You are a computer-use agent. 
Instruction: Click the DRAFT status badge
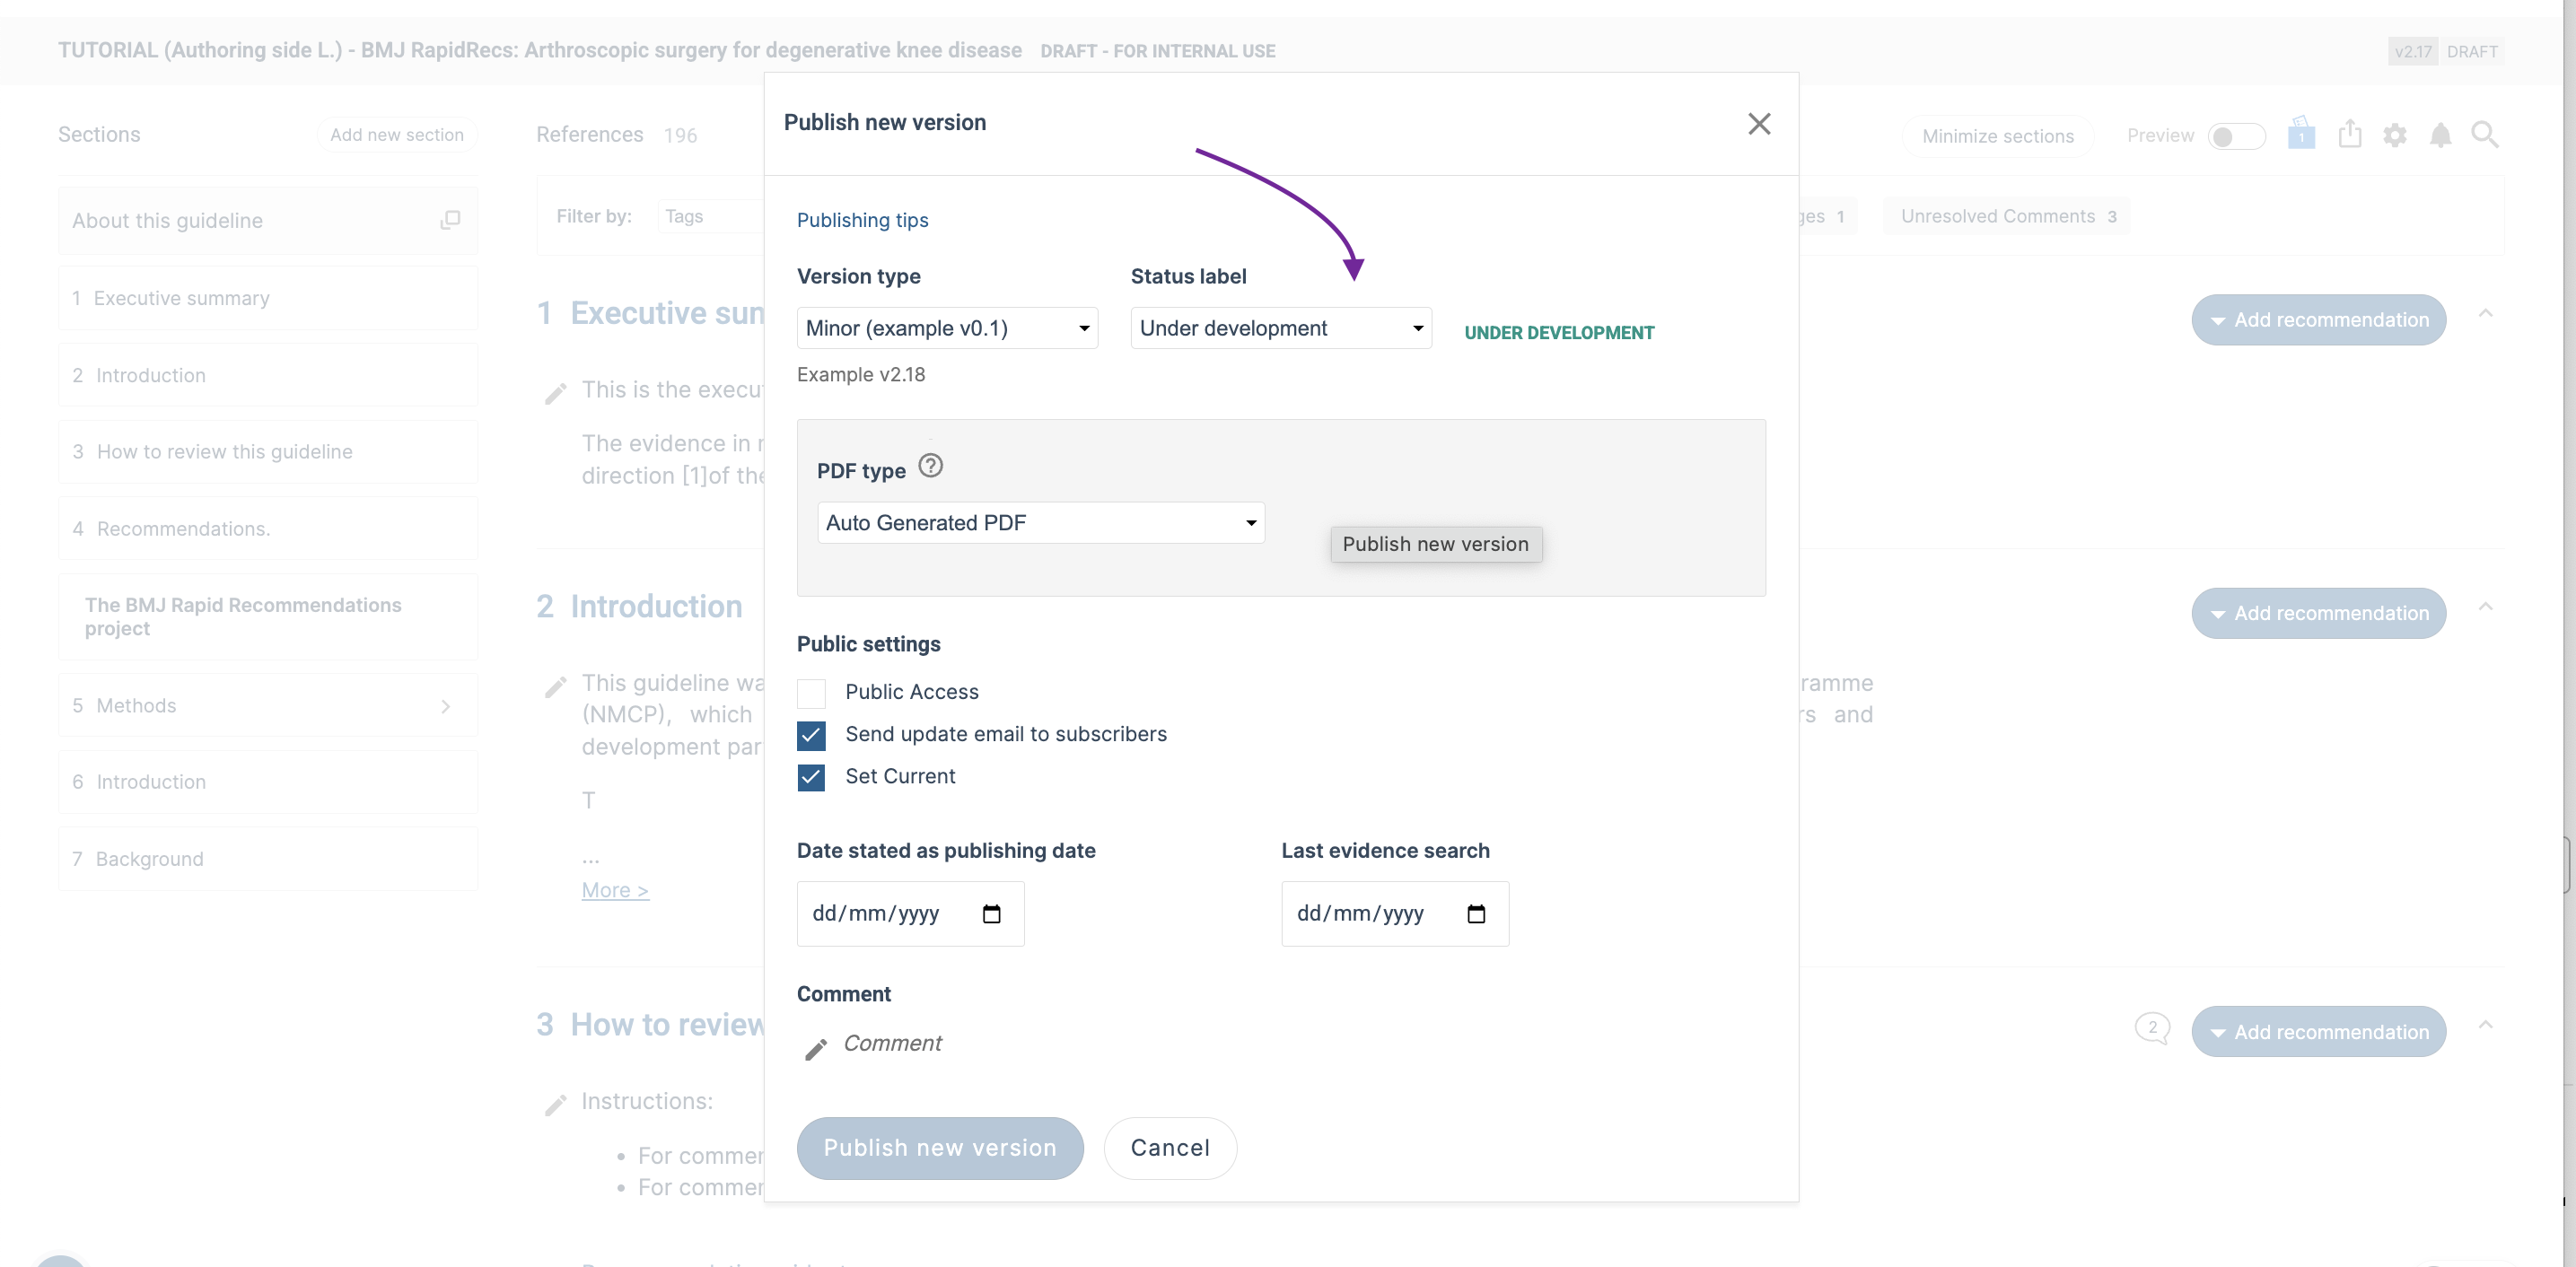coord(2472,51)
